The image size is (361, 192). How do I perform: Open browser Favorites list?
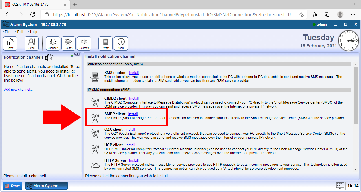pos(315,14)
